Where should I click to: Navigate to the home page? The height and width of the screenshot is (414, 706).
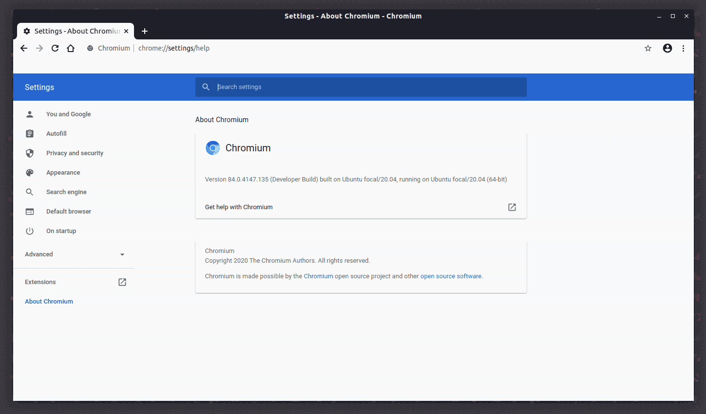71,48
